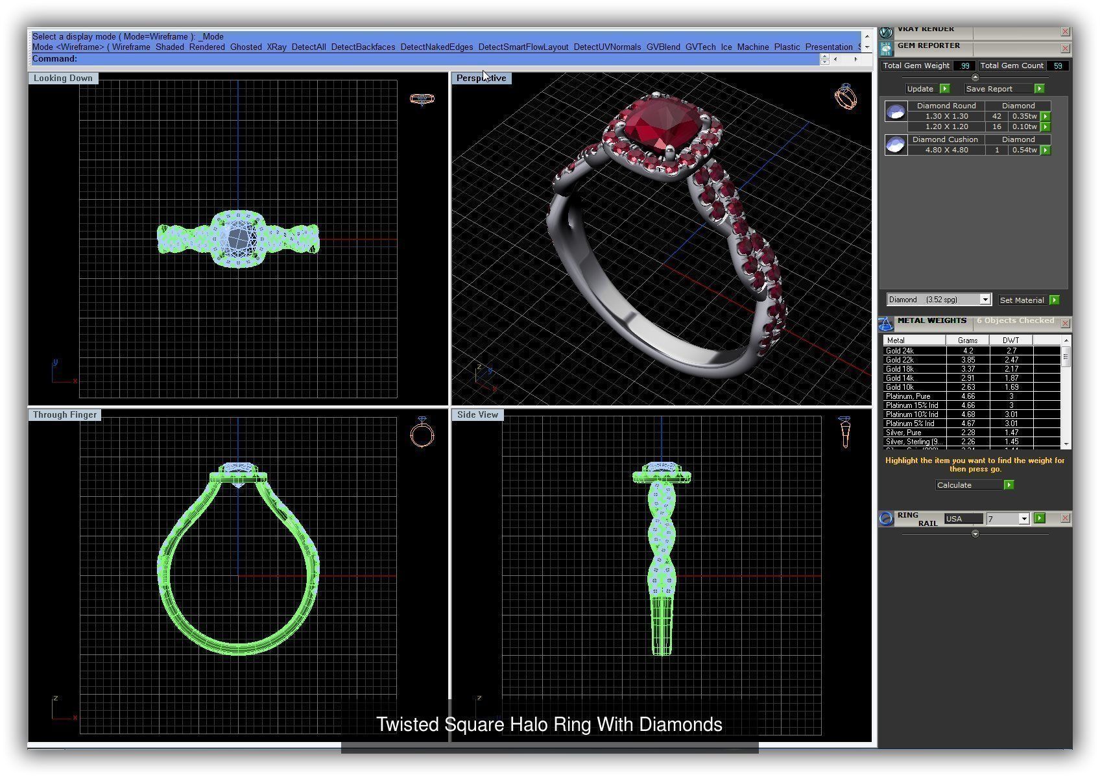Click the 1.30 X 1.30 size cell
The width and height of the screenshot is (1100, 777).
click(x=946, y=117)
